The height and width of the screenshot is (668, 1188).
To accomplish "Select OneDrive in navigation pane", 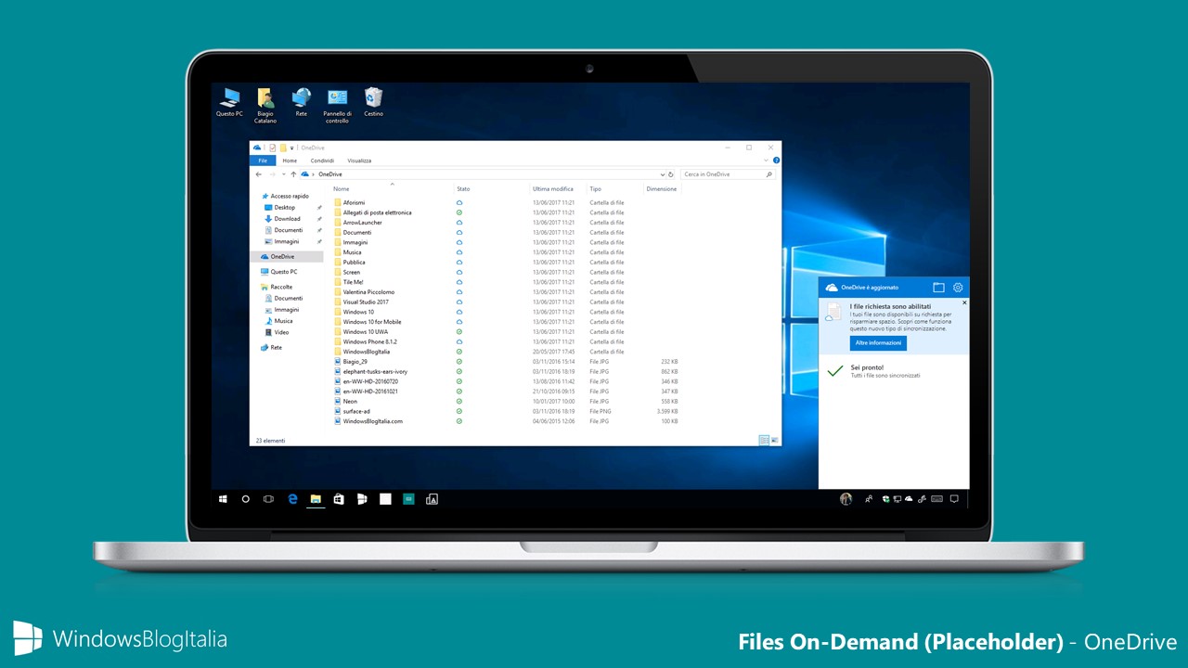I will (x=287, y=257).
